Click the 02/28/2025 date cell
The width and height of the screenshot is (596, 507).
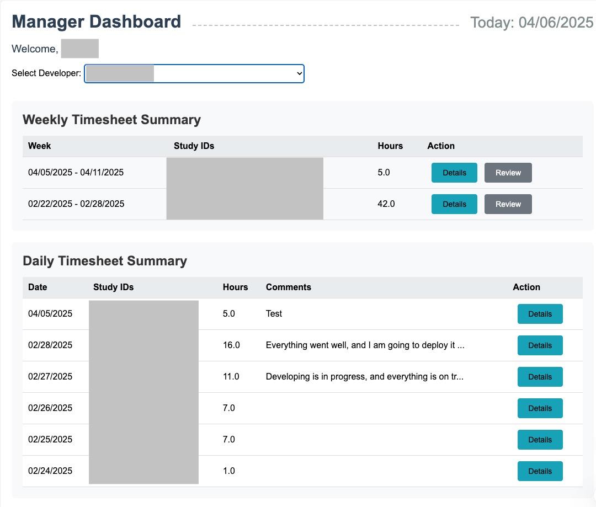pyautogui.click(x=50, y=345)
